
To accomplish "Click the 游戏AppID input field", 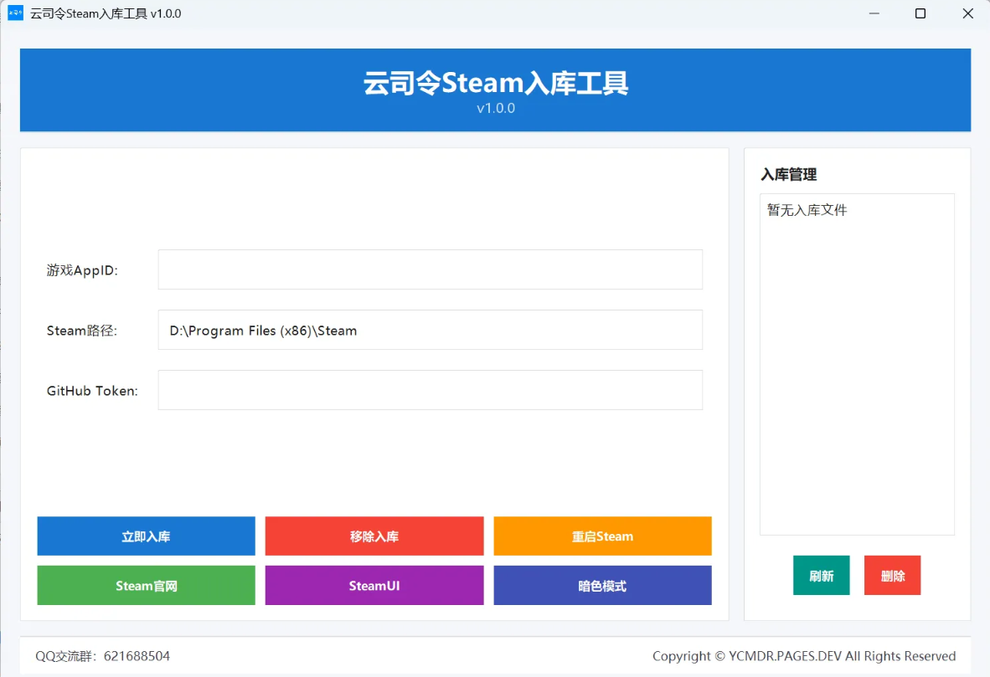I will pos(430,269).
